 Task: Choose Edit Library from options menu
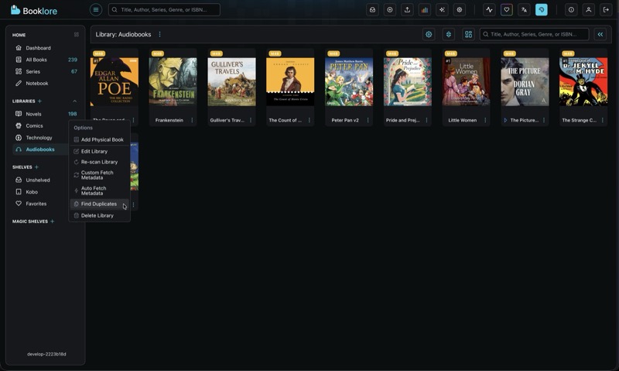pyautogui.click(x=100, y=151)
